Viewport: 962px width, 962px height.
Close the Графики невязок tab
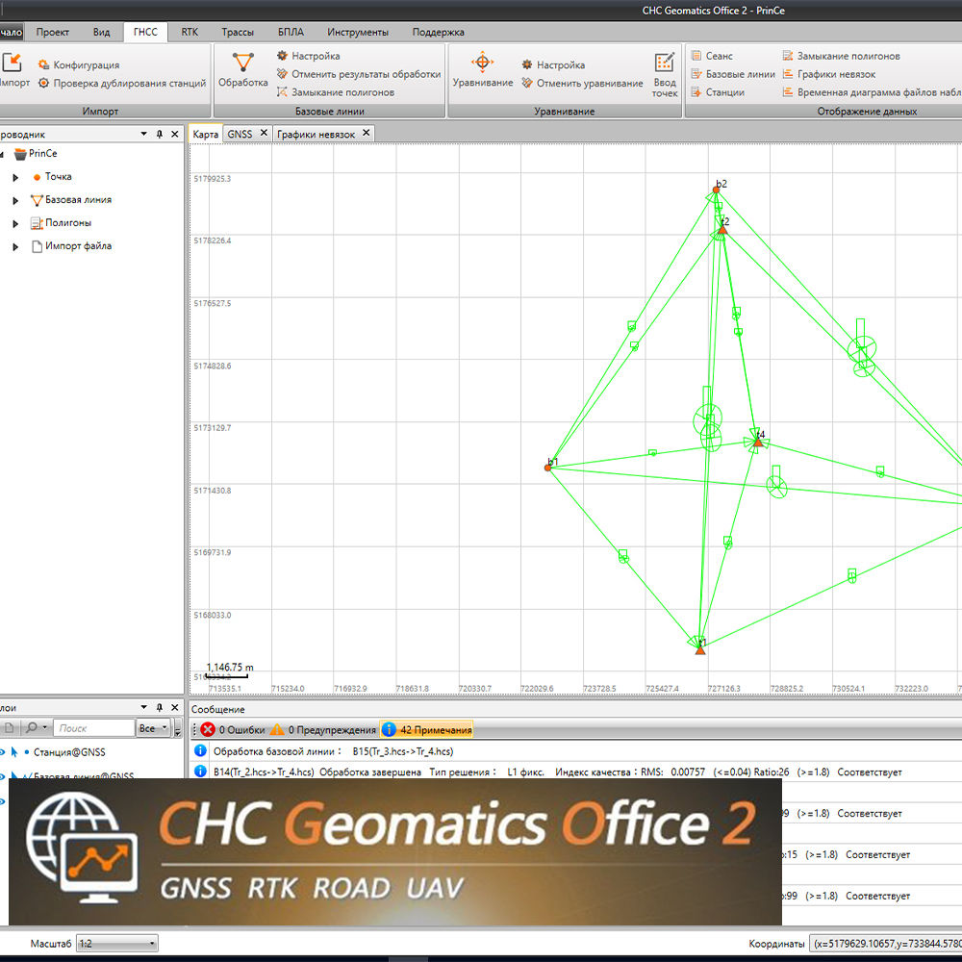[x=367, y=133]
